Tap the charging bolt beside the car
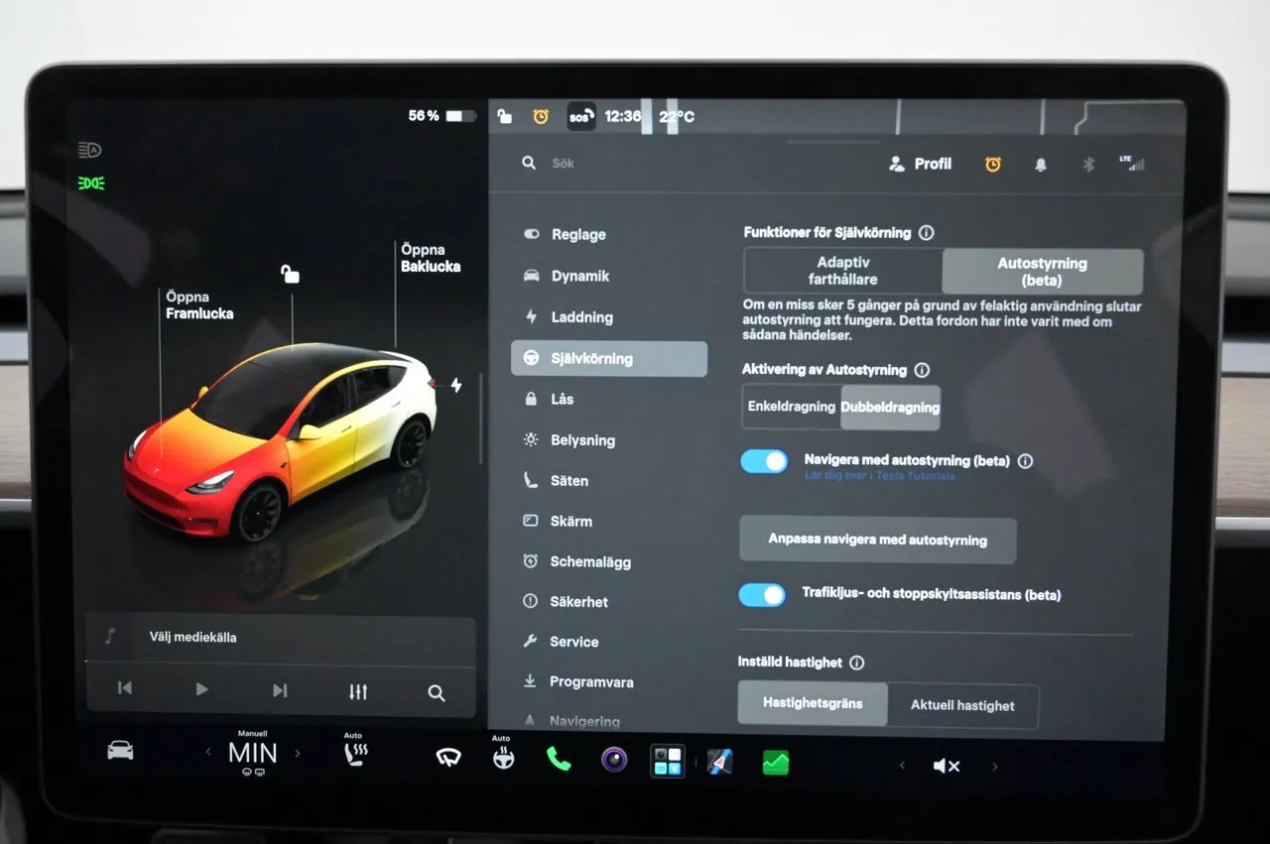1270x844 pixels. pos(456,385)
